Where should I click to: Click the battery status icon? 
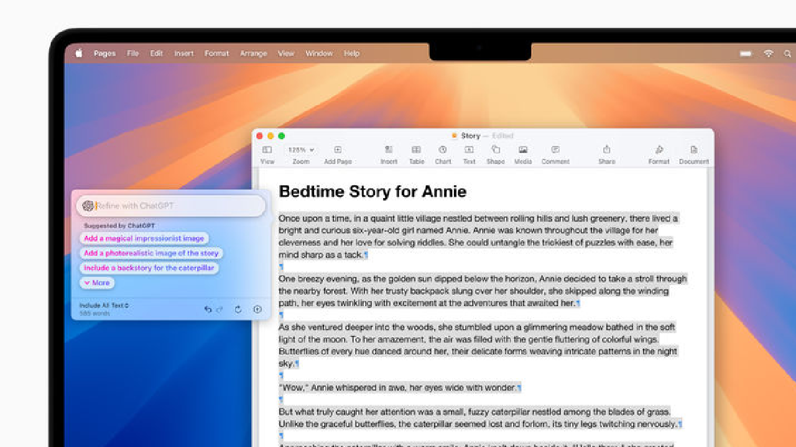(746, 54)
